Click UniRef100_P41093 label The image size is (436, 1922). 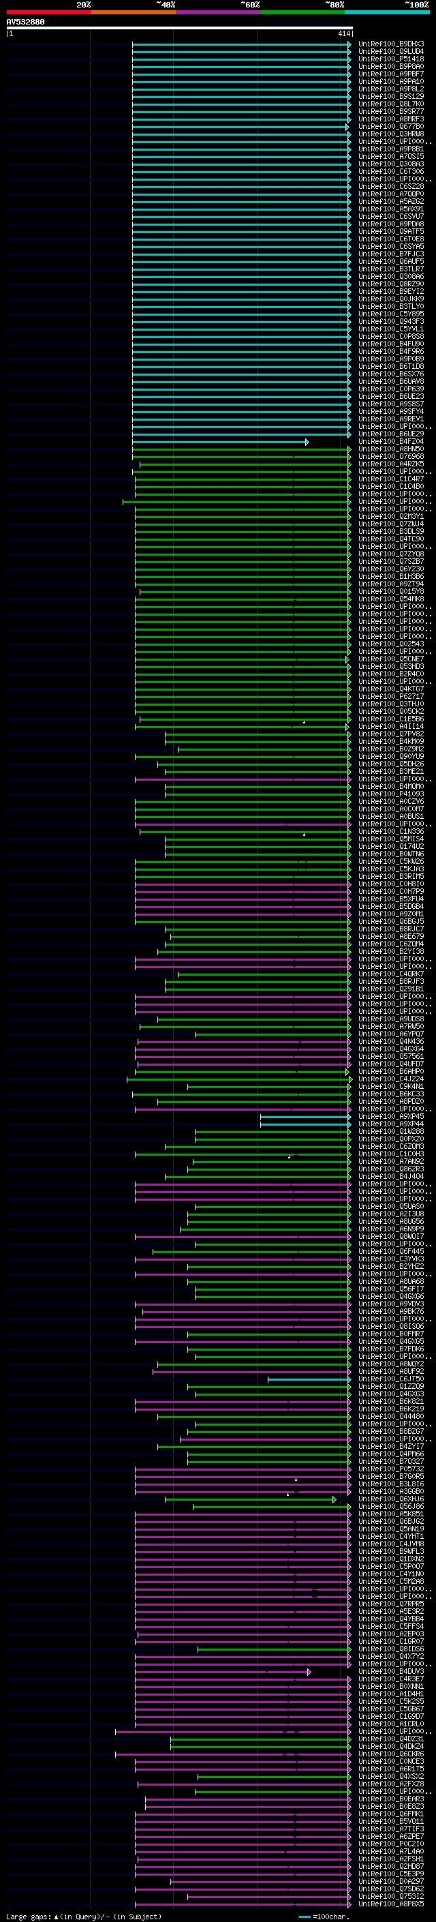point(391,794)
